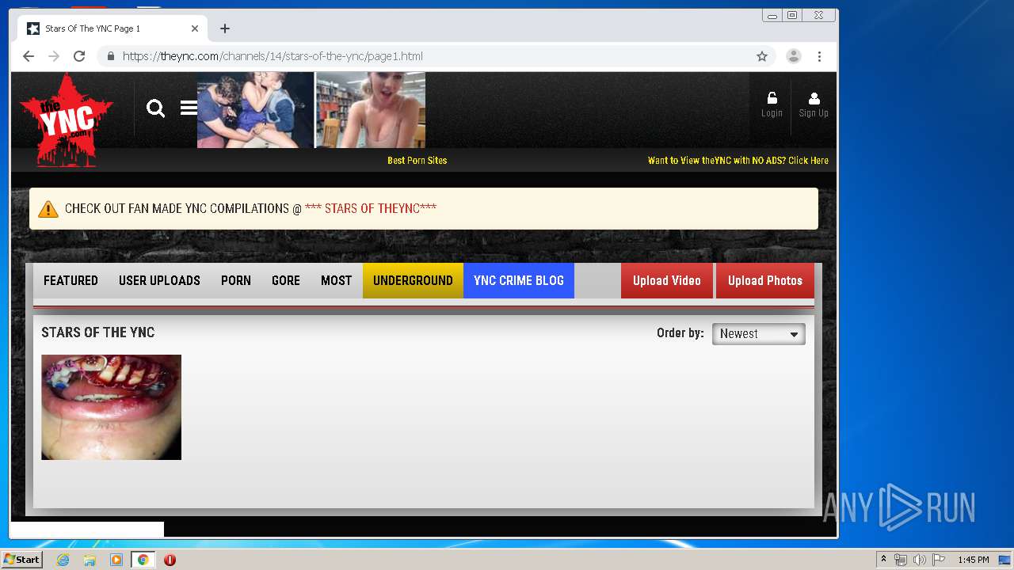Click the Show desktop button at the taskbar edge
Screen dimensions: 1014x570
click(x=1005, y=560)
